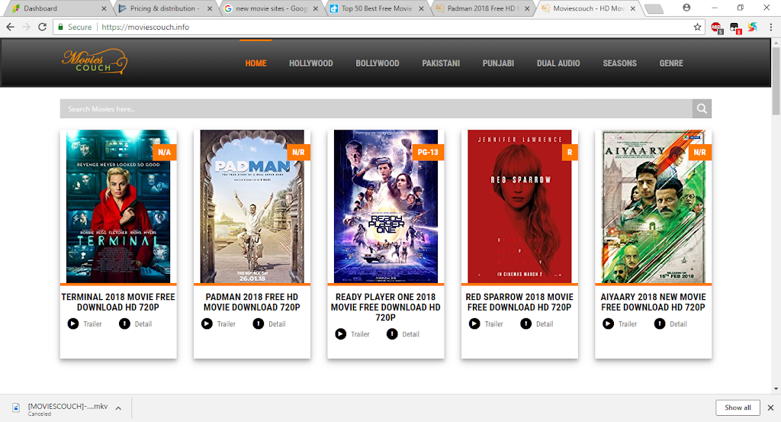Open the SEASONS menu

pyautogui.click(x=619, y=63)
